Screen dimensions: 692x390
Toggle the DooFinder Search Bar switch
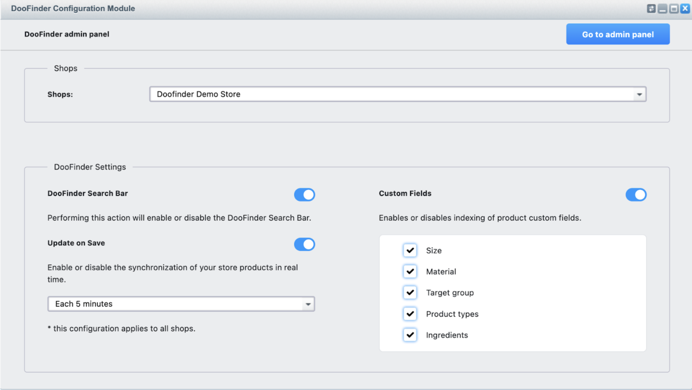[x=304, y=194]
